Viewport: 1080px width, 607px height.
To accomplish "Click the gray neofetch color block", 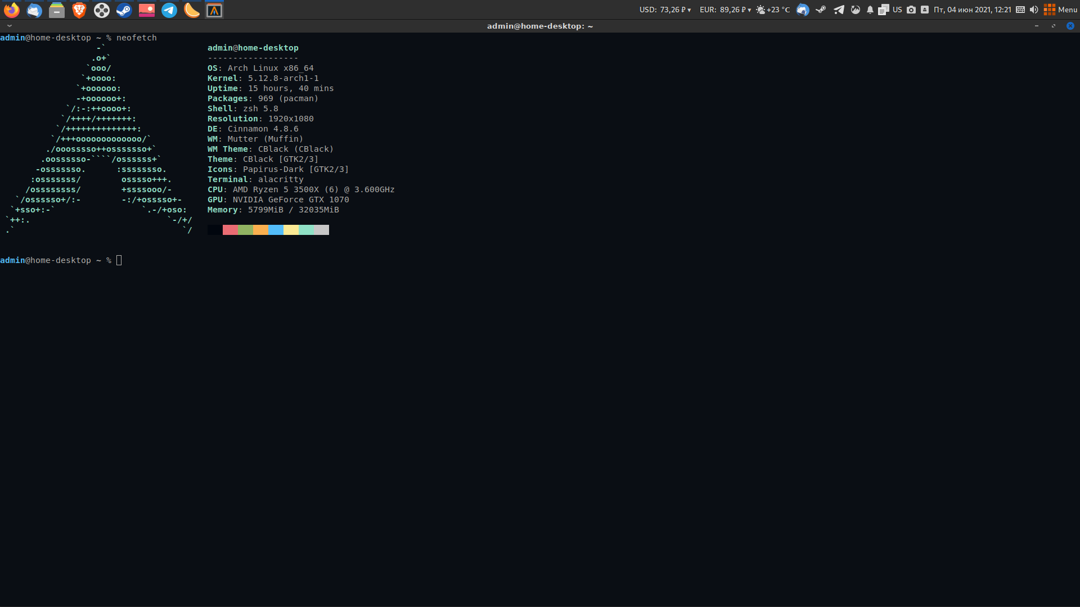I will (321, 230).
